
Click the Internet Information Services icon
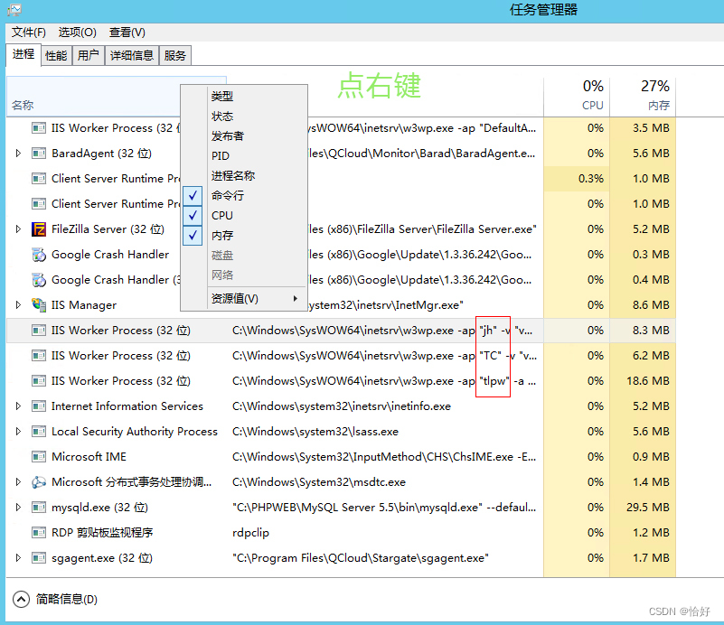(39, 406)
